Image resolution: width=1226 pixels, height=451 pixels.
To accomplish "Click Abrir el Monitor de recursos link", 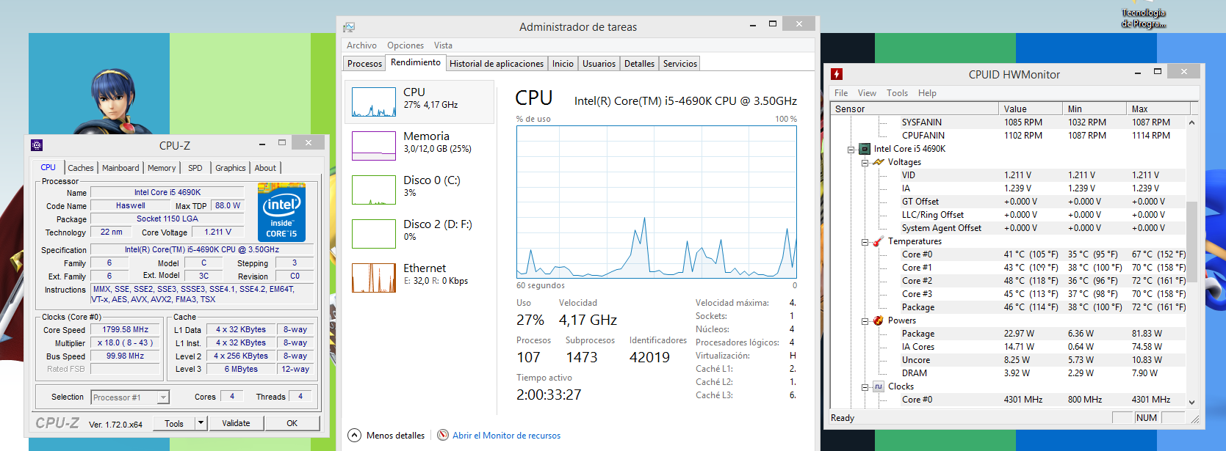I will point(506,436).
